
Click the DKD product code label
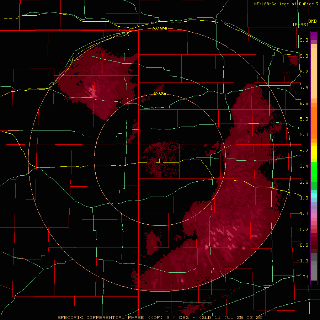[313, 21]
